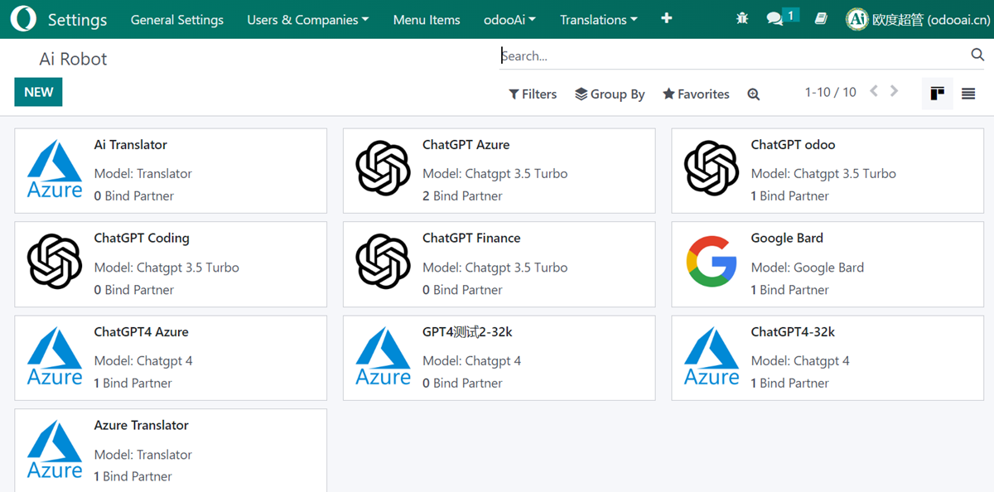Open the Azure Translator record title
Screen dimensions: 994x492
141,425
